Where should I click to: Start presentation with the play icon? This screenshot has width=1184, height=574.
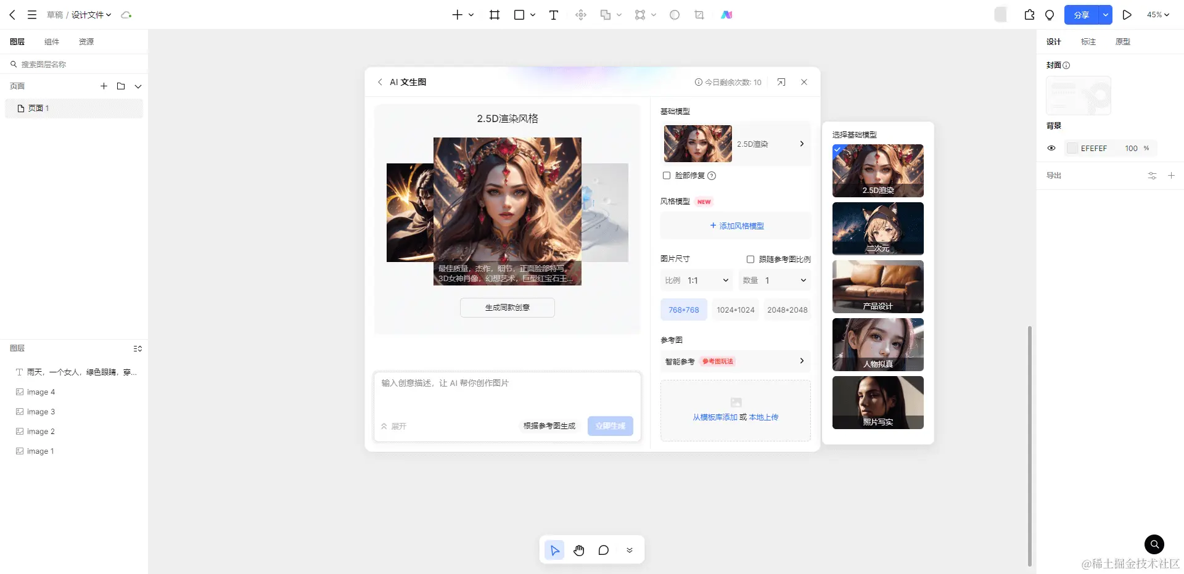tap(1127, 15)
